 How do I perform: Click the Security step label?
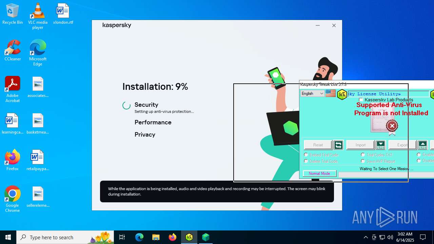tap(146, 105)
